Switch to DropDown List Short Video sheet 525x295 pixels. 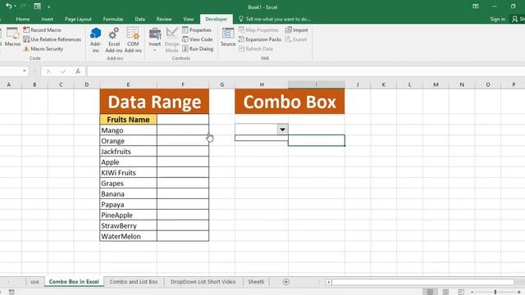point(203,282)
